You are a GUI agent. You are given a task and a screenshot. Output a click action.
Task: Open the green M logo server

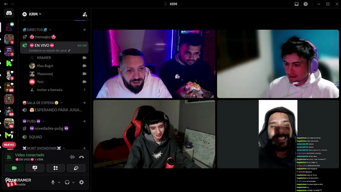click(x=9, y=135)
